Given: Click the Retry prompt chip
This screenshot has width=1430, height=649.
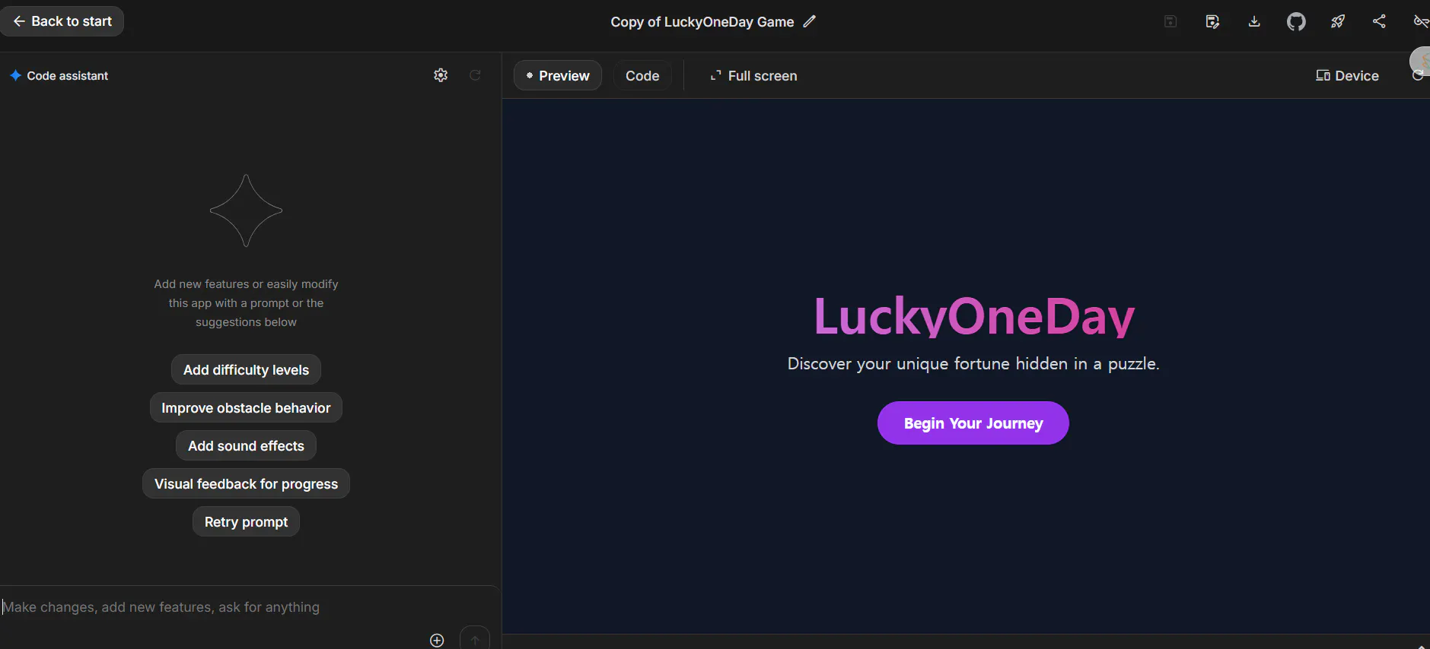Looking at the screenshot, I should pos(246,521).
